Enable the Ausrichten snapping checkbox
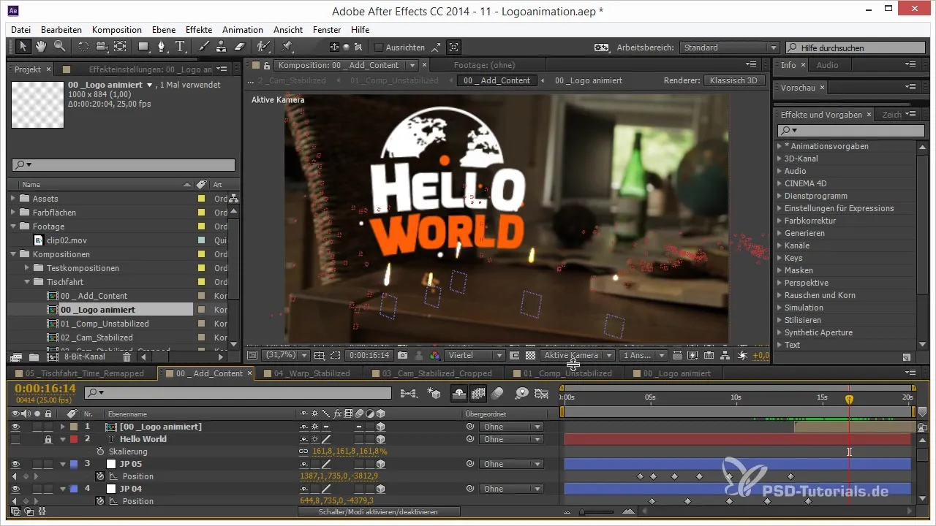 tap(379, 47)
